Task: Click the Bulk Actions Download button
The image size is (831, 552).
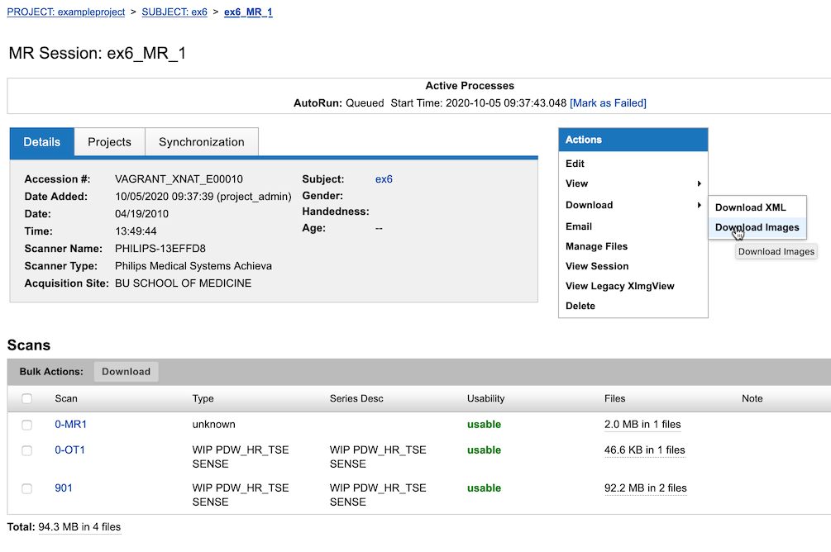Action: point(127,371)
